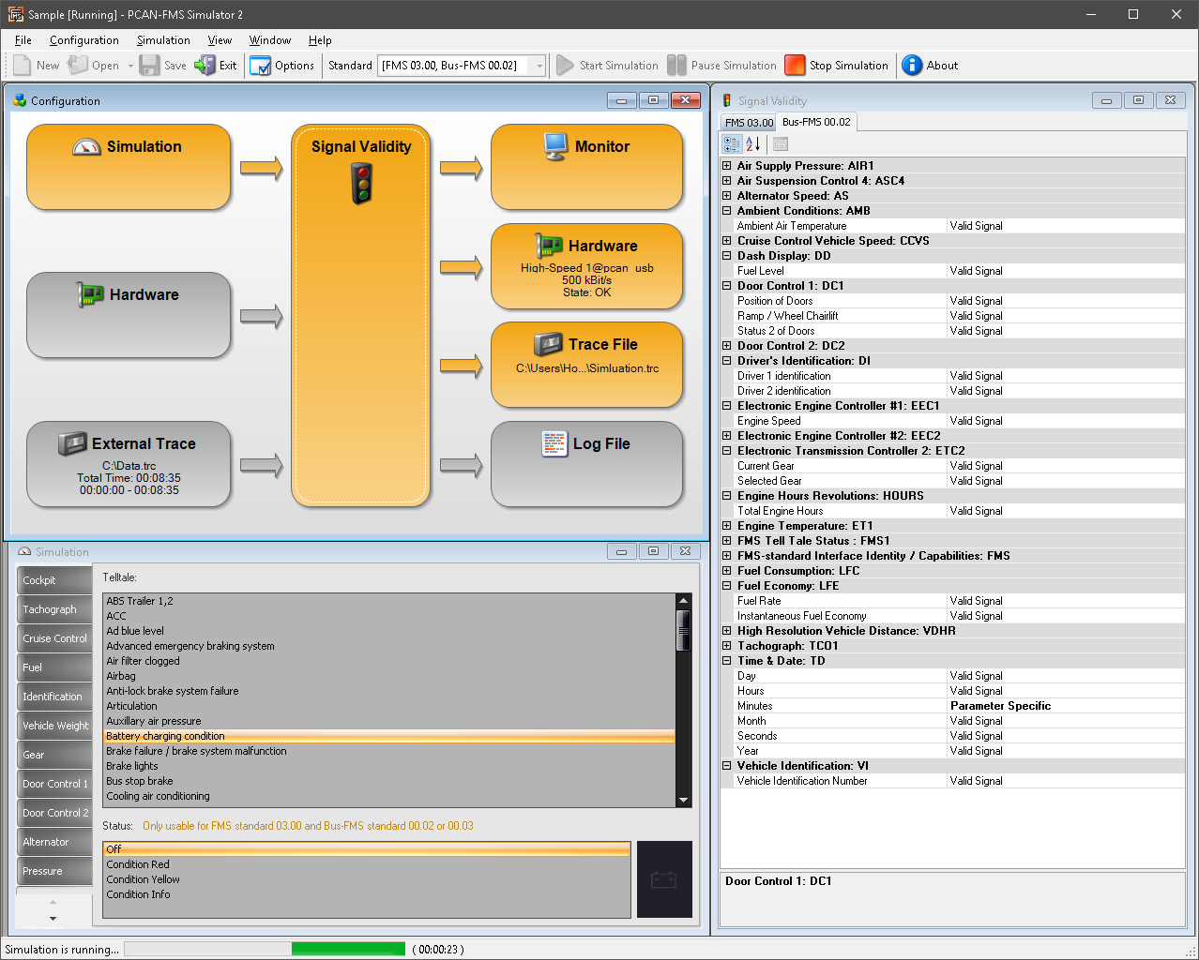Image resolution: width=1199 pixels, height=960 pixels.
Task: Switch to the FMS 03.00 tab
Action: coord(749,123)
